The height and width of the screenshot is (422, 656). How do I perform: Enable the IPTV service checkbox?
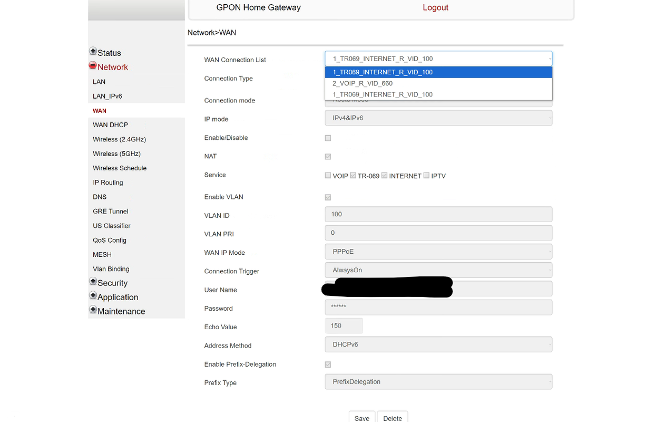click(x=426, y=176)
